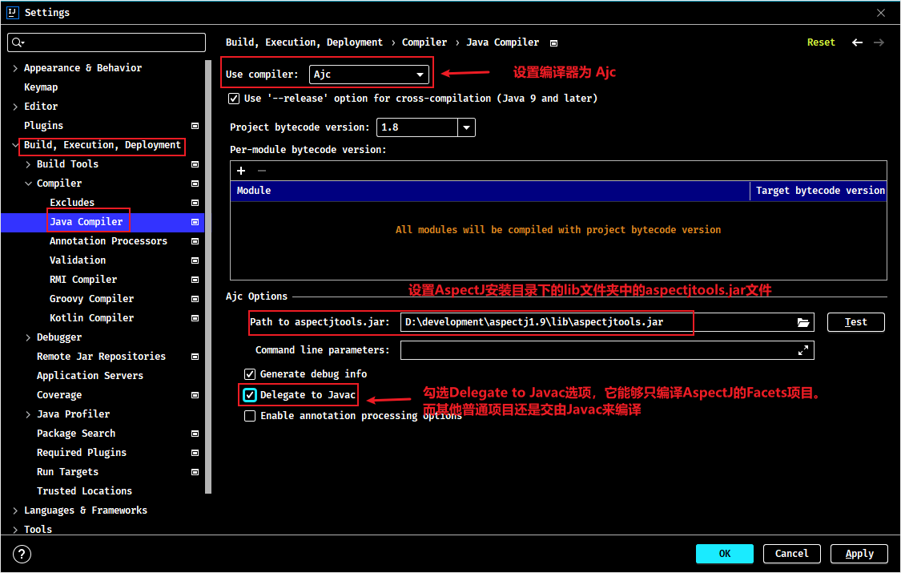Click the plus icon to add module

241,171
